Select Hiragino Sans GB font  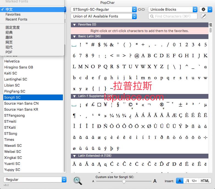[x=33, y=67]
